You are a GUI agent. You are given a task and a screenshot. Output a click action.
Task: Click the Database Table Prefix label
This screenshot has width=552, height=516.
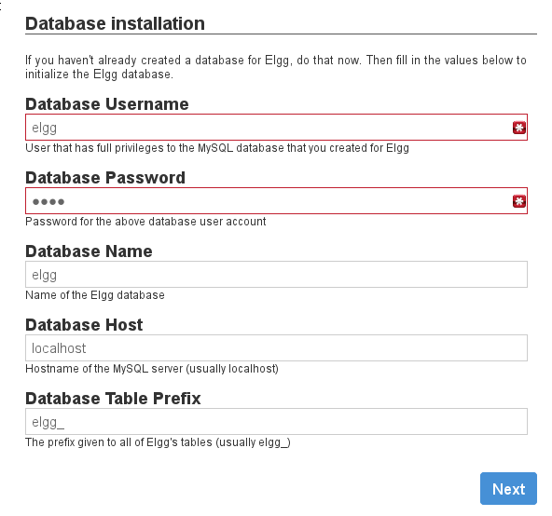click(x=113, y=399)
